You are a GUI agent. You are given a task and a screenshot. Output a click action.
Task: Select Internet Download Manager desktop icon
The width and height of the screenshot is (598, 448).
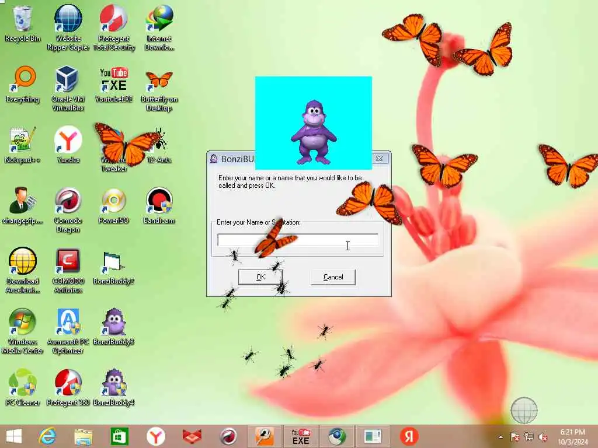(x=159, y=27)
